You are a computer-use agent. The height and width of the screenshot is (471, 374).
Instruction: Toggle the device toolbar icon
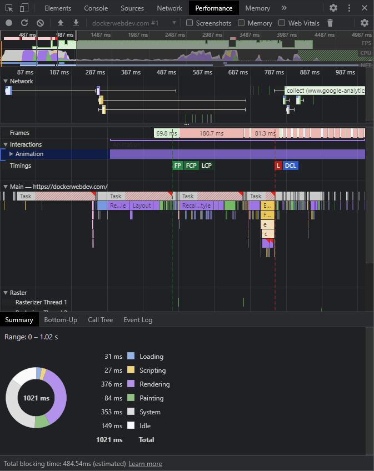24,8
